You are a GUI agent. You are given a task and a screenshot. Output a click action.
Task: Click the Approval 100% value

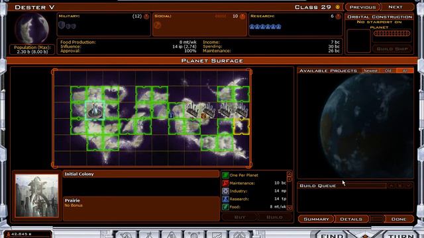point(190,51)
